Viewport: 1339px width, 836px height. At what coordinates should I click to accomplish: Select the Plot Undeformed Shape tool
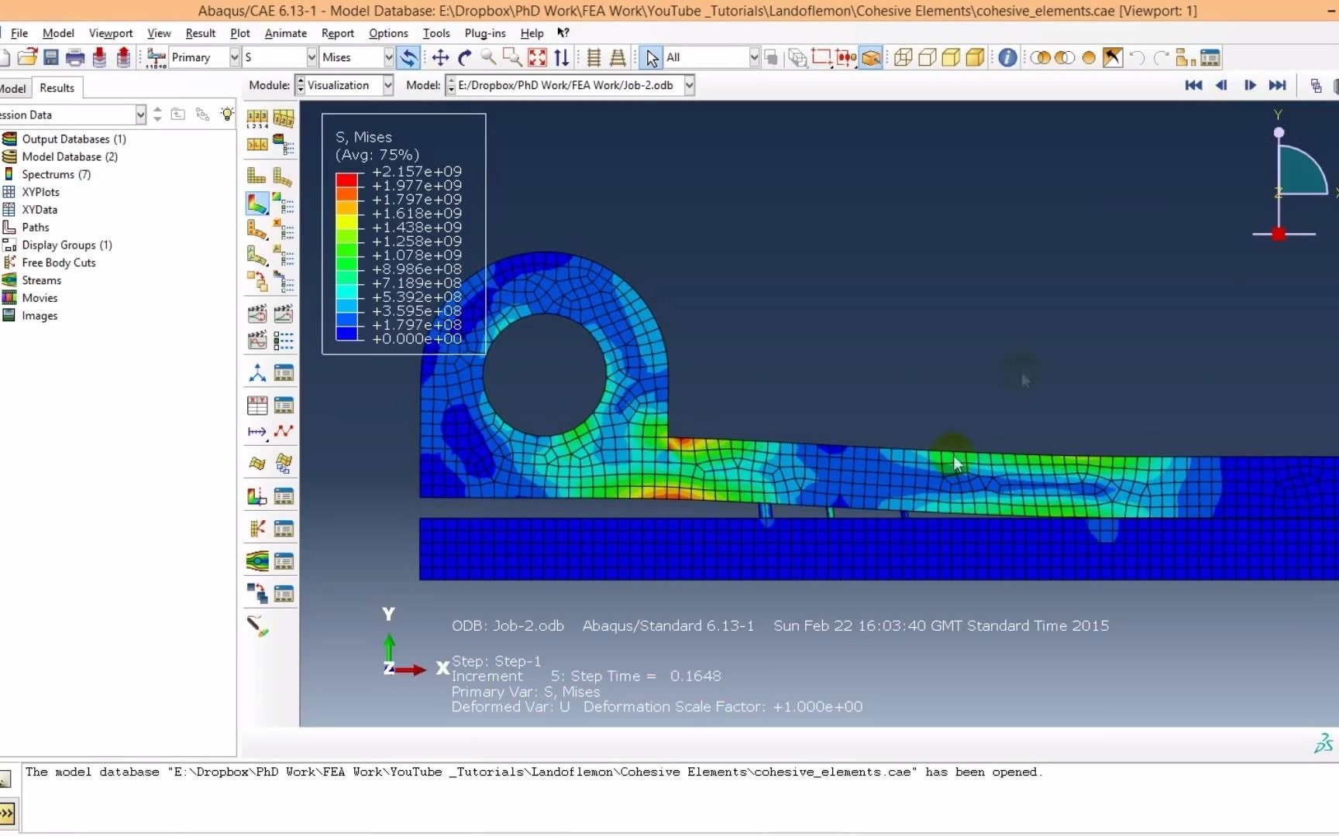256,176
